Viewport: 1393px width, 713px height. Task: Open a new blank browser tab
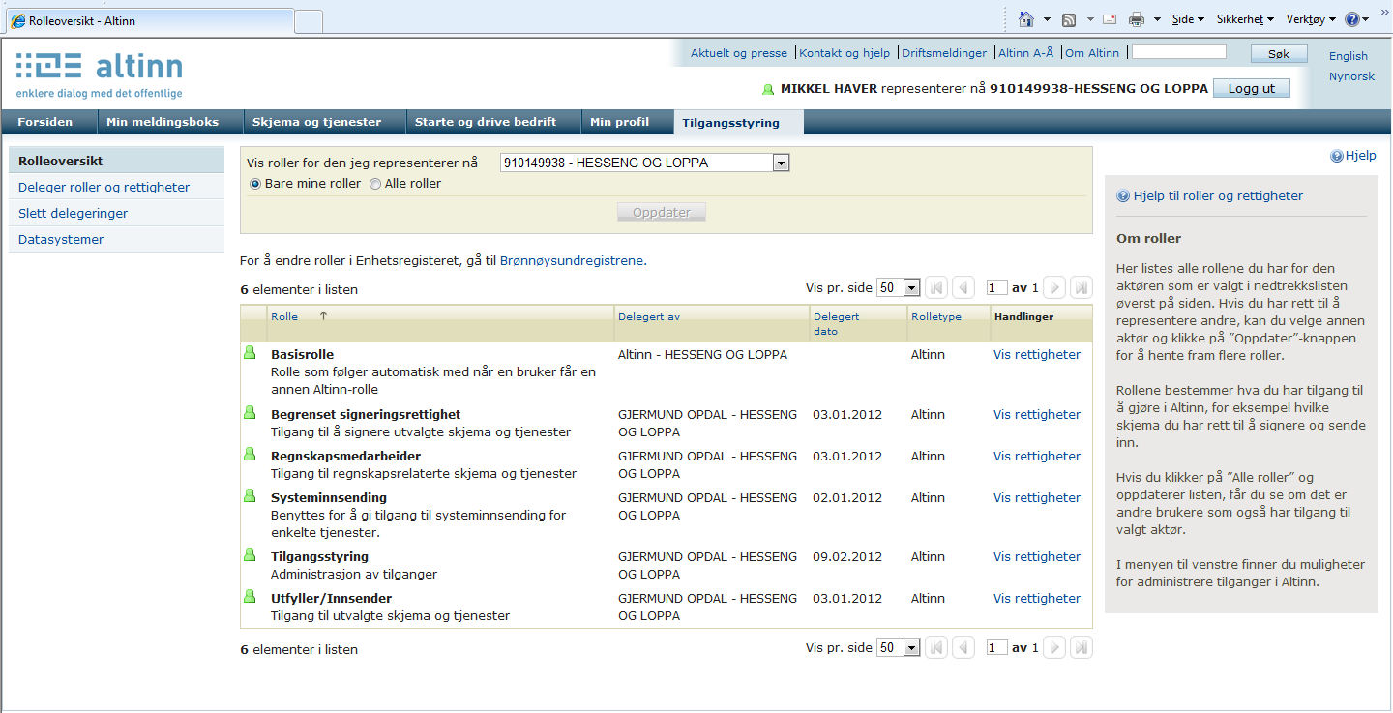(x=309, y=21)
